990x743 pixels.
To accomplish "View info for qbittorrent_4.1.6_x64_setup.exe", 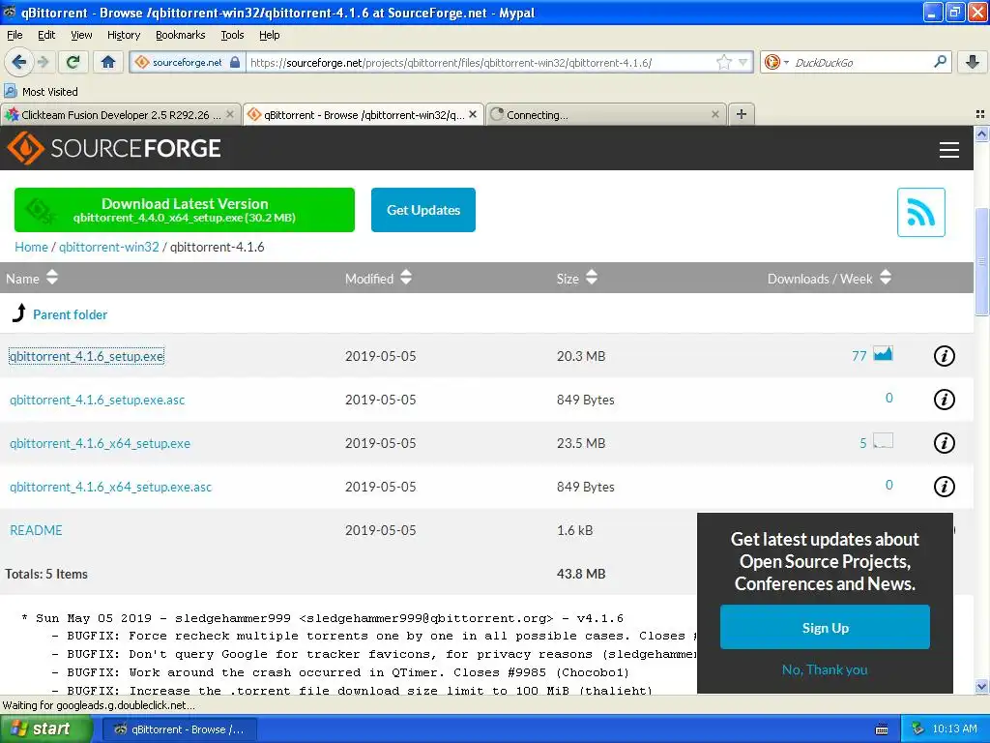I will (x=944, y=443).
